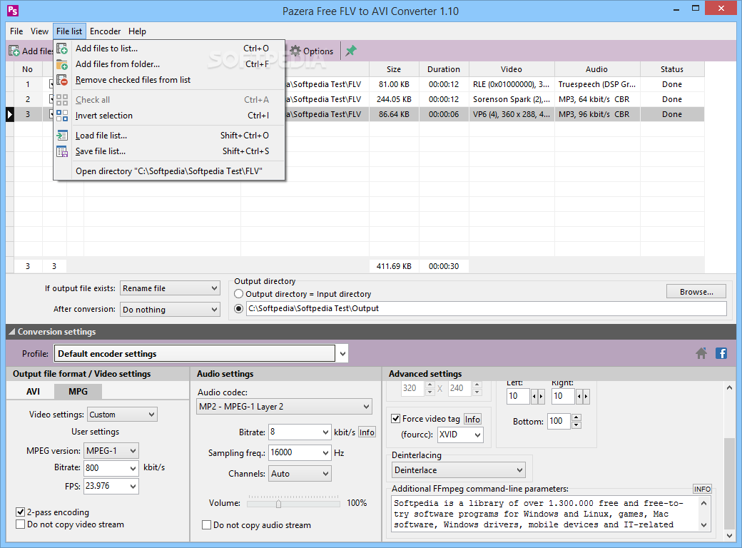Disable 2-pass encoding checkbox
This screenshot has height=548, width=742.
[x=21, y=512]
